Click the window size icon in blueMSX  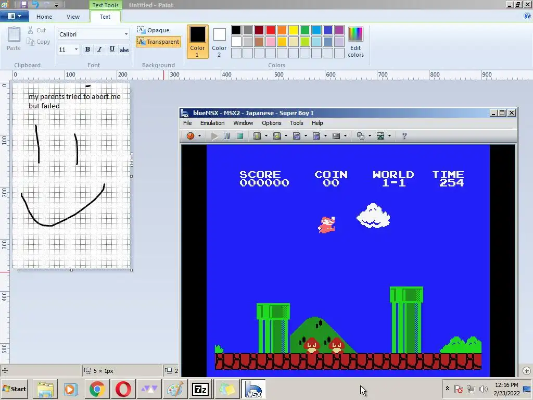pos(361,136)
